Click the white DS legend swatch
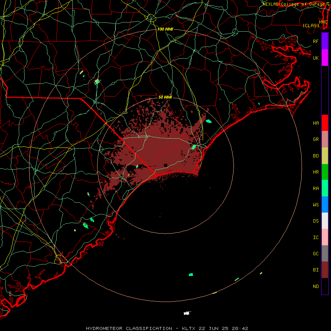The image size is (331, 331). 325,221
